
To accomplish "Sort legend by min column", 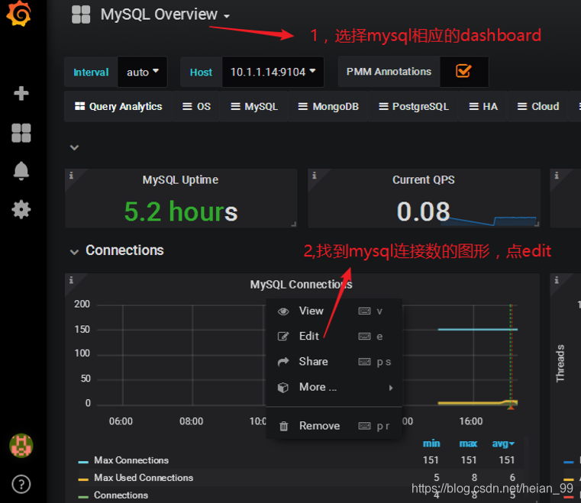I will point(431,443).
